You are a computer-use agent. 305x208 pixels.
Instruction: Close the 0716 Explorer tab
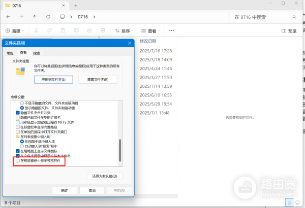tap(64, 6)
